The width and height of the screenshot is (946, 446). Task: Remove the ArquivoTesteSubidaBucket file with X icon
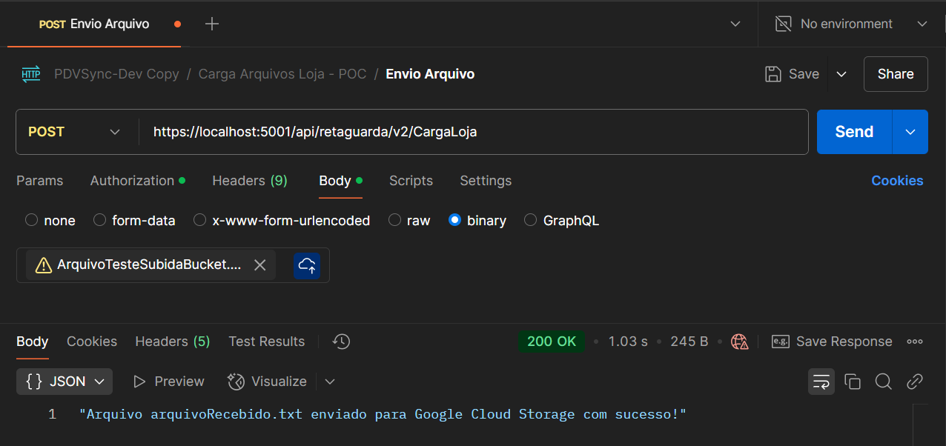[259, 265]
